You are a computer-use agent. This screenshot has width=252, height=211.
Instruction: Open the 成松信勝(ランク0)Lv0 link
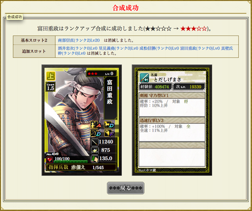(159, 49)
